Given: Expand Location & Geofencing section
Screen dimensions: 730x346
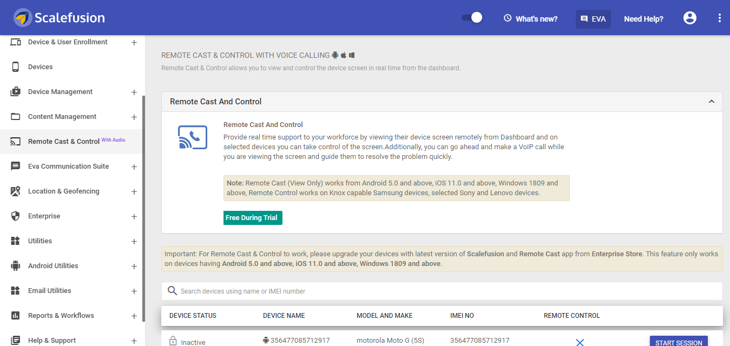Looking at the screenshot, I should (x=134, y=192).
